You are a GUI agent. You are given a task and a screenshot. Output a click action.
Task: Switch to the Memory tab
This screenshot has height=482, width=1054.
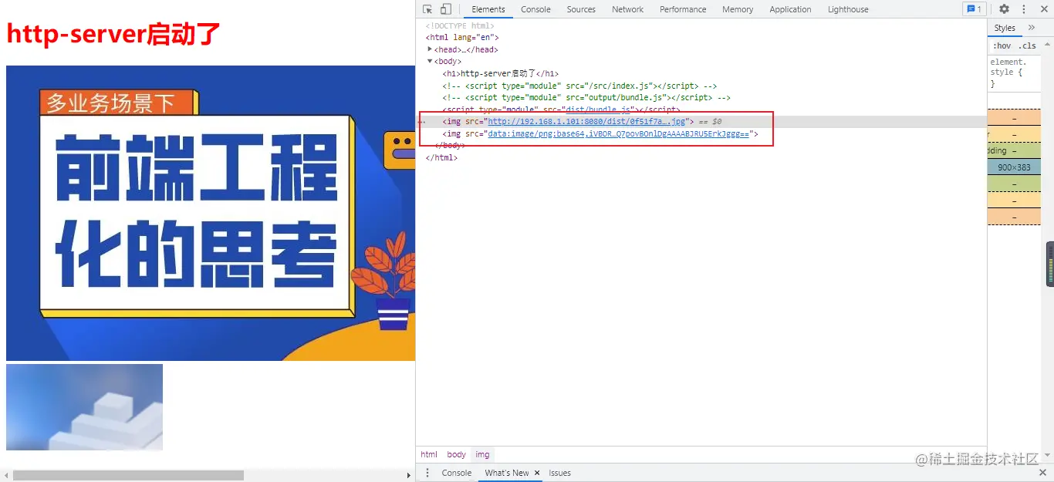pyautogui.click(x=738, y=9)
